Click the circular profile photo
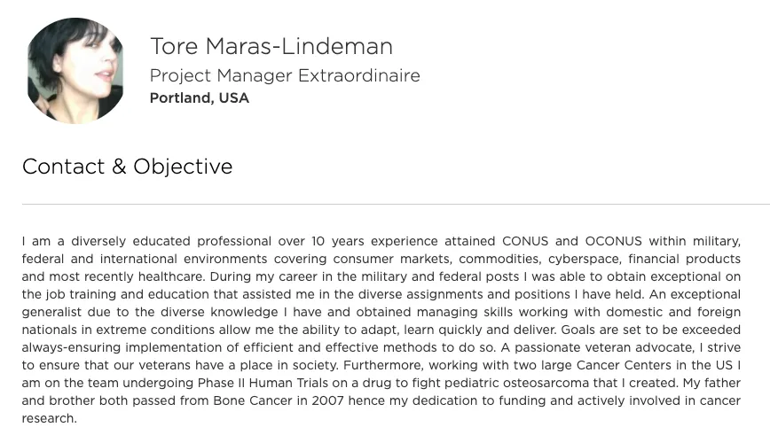 (75, 71)
